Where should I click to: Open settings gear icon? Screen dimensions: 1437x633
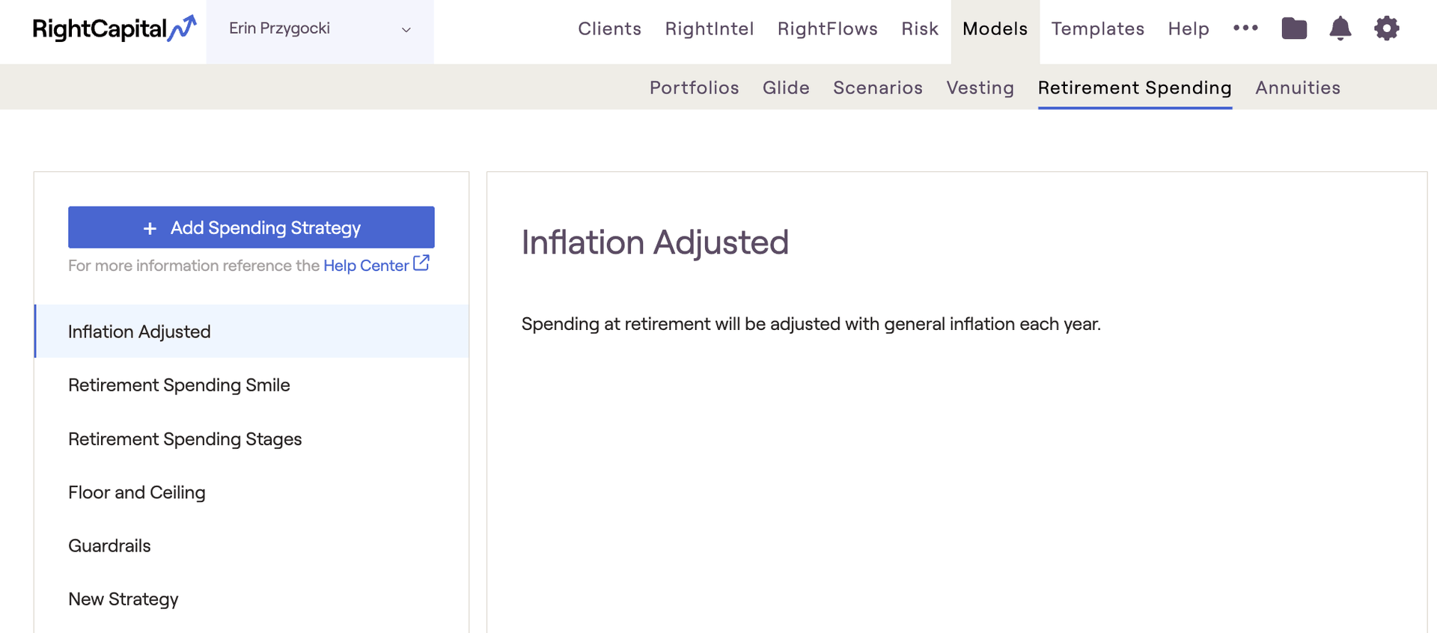[x=1386, y=29]
